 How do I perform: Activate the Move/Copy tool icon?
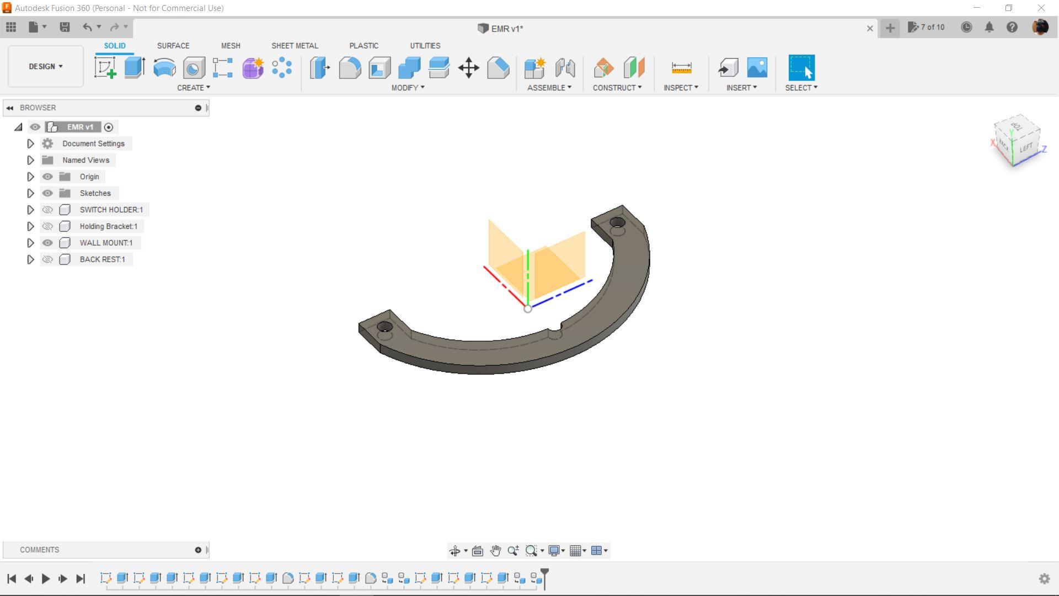click(x=468, y=68)
